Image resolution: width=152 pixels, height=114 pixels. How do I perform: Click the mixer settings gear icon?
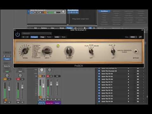click(x=85, y=28)
